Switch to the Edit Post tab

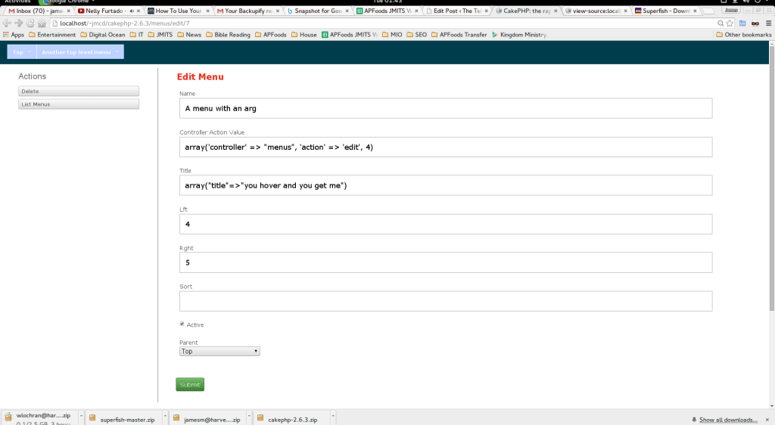pos(457,11)
